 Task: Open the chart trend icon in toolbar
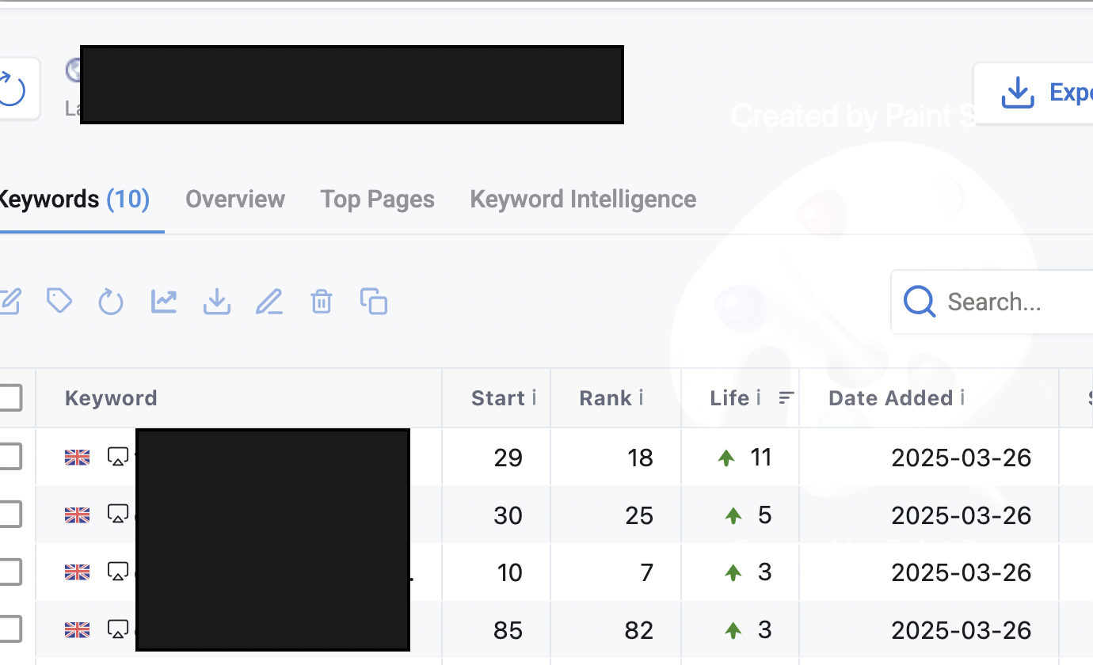(164, 302)
